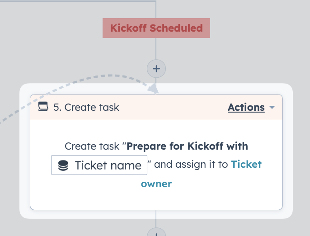
Task: Select the Ticket name token
Action: point(99,165)
